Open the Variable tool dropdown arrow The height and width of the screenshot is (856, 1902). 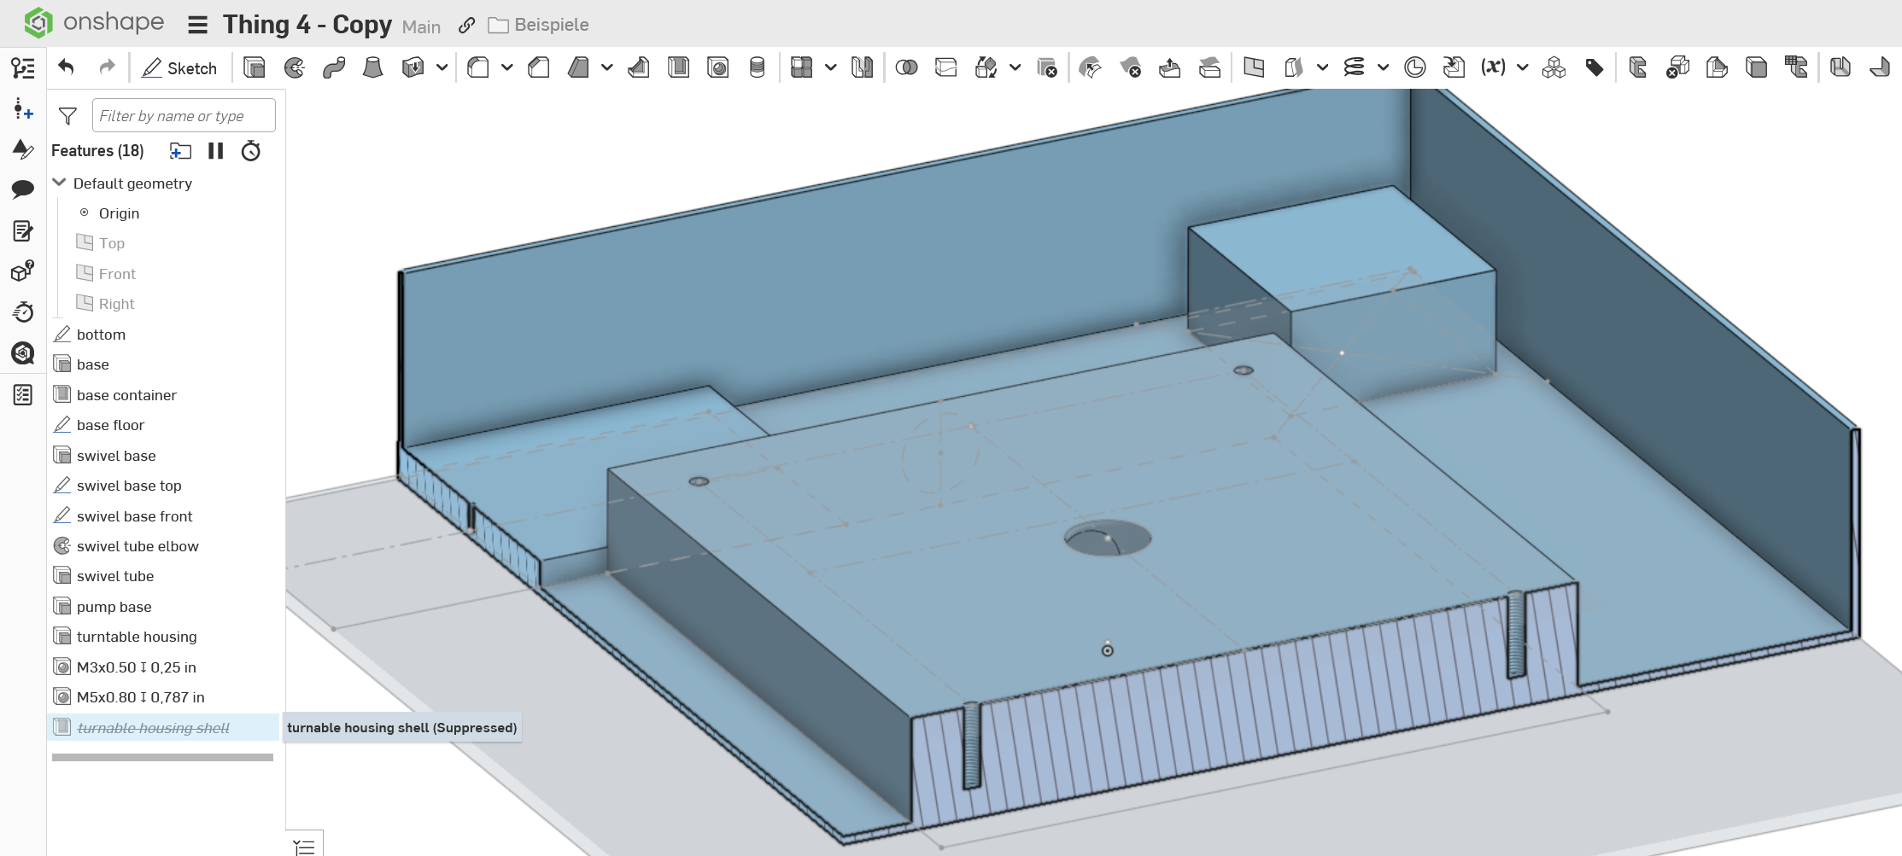(1522, 67)
